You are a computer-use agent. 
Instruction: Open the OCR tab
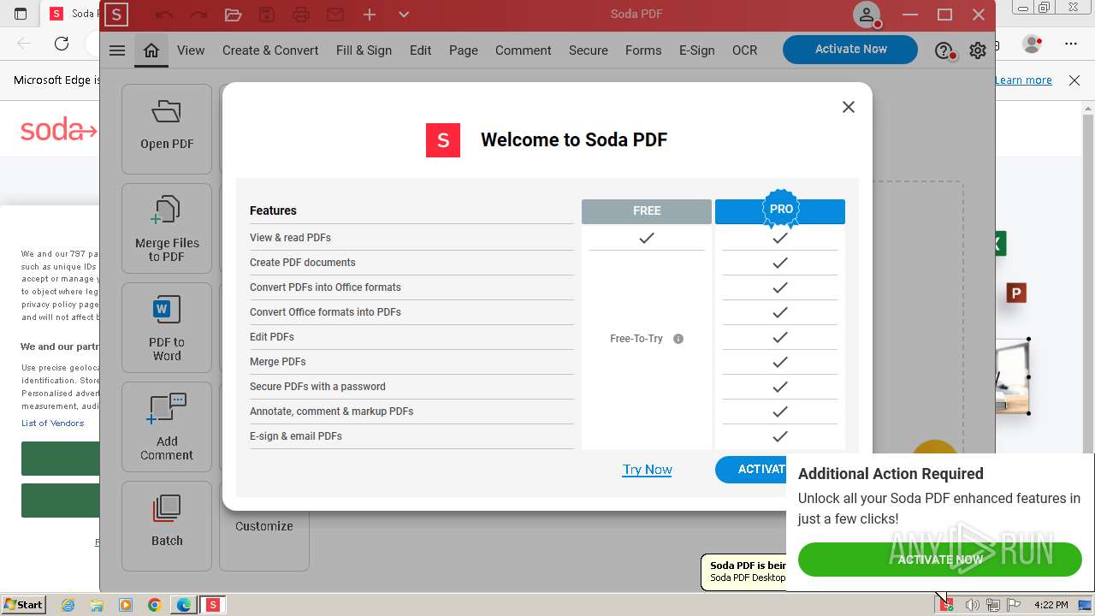744,50
